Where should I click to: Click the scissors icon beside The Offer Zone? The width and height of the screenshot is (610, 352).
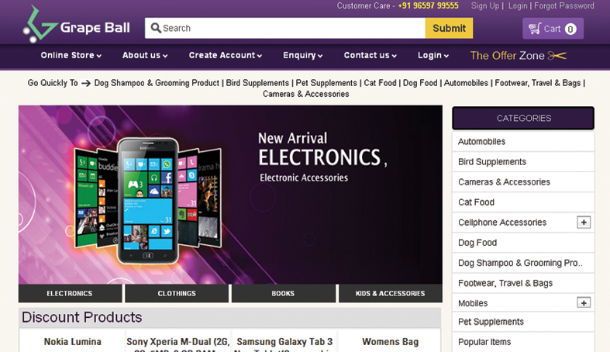[x=557, y=56]
